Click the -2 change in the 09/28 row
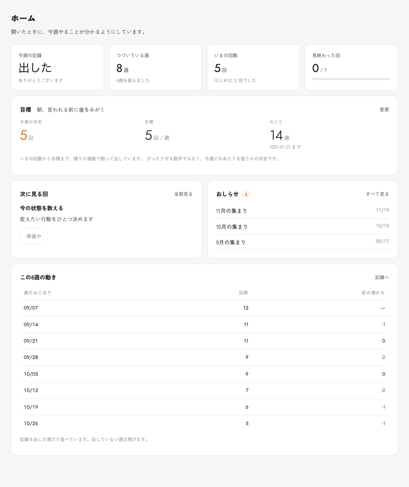 [x=383, y=357]
